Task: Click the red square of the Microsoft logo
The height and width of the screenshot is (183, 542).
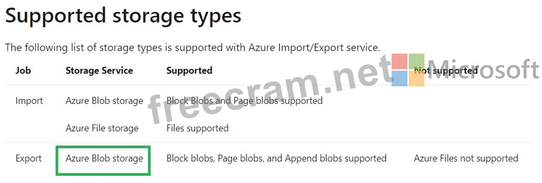Action: 400,62
